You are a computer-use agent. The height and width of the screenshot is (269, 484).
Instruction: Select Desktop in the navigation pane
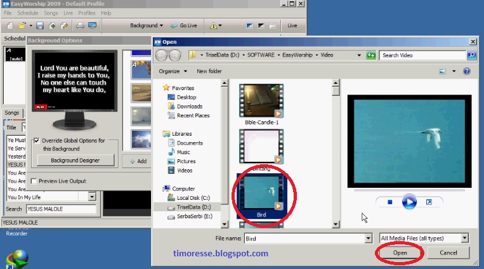pos(186,97)
